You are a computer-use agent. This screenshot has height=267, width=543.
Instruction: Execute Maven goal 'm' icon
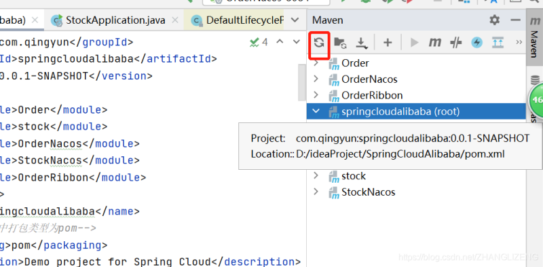pyautogui.click(x=434, y=43)
